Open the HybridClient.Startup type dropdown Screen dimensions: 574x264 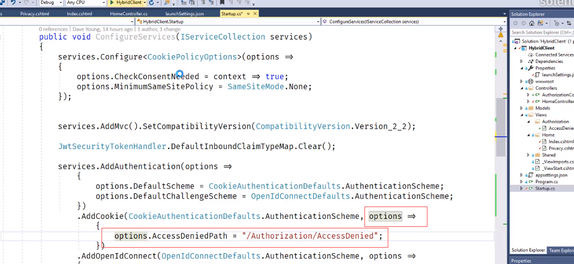[227, 22]
